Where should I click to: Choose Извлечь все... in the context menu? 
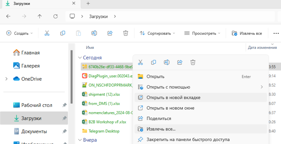201,129
